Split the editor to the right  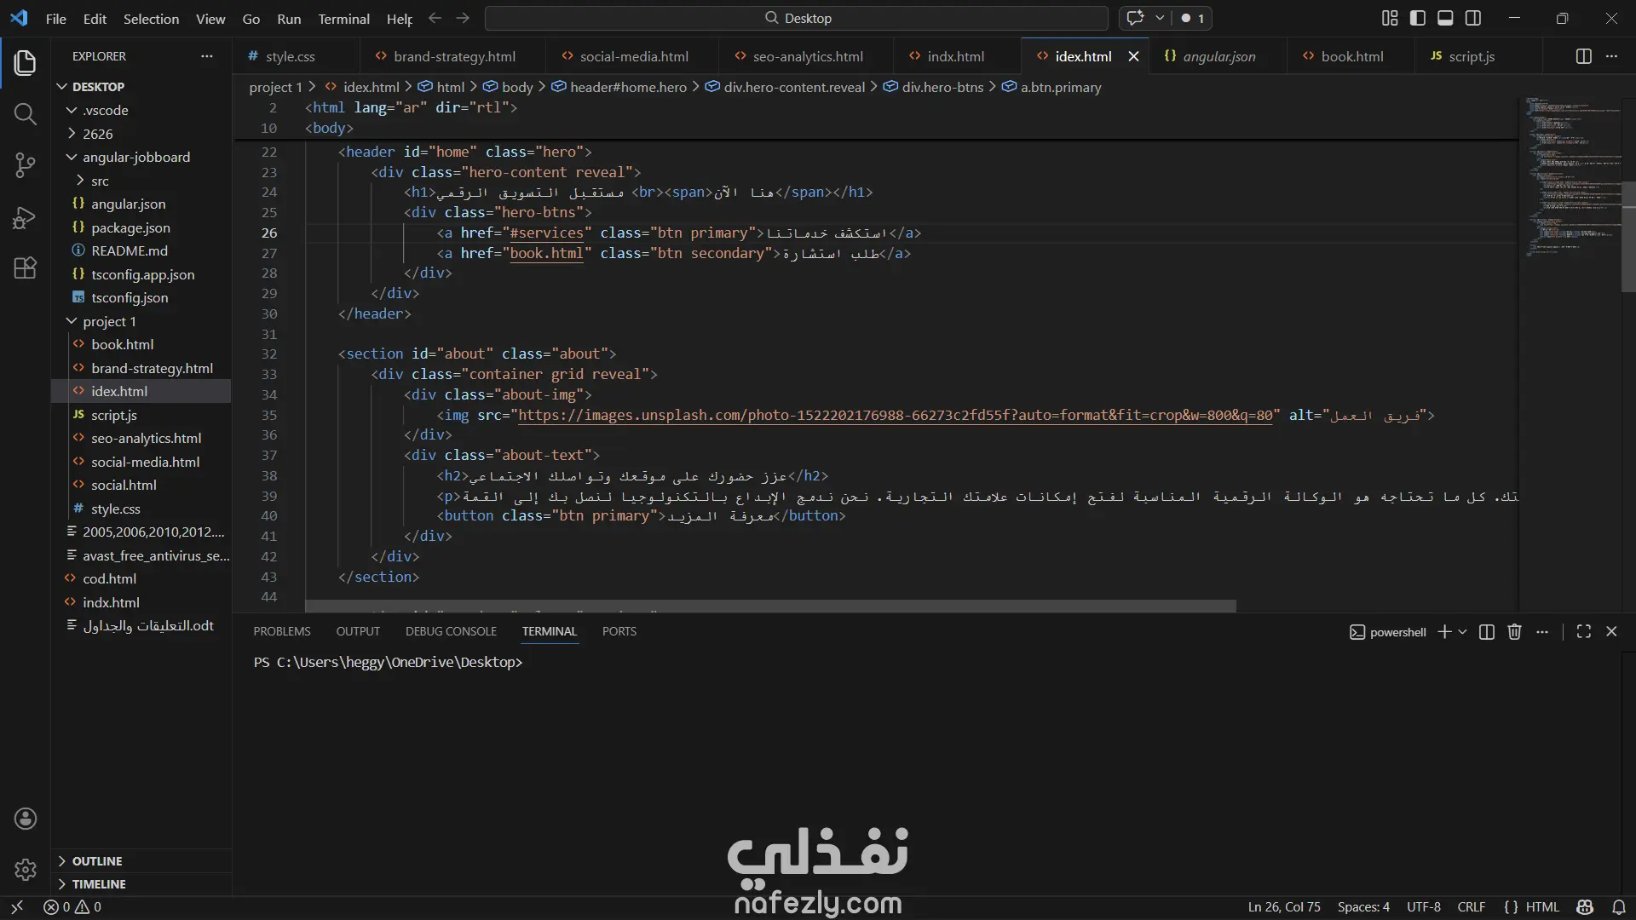pyautogui.click(x=1583, y=56)
